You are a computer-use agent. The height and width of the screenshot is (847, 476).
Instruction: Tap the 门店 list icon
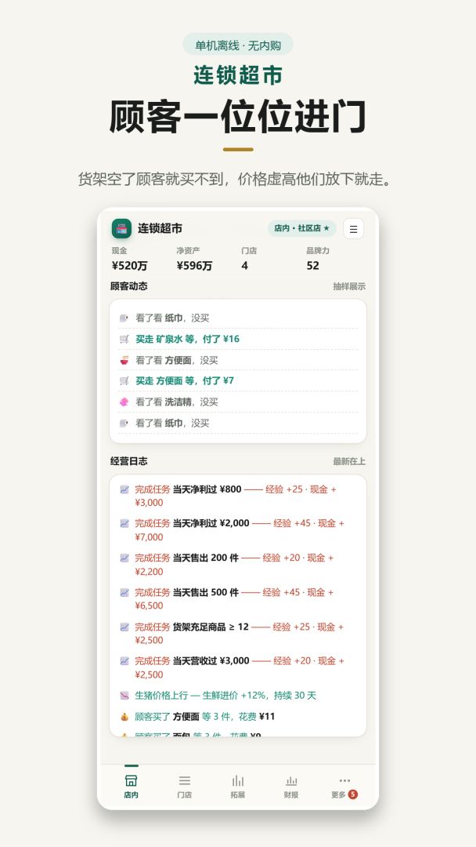click(x=184, y=780)
